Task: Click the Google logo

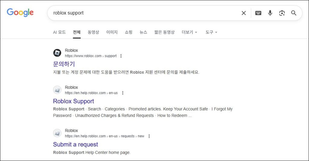Action: click(20, 12)
